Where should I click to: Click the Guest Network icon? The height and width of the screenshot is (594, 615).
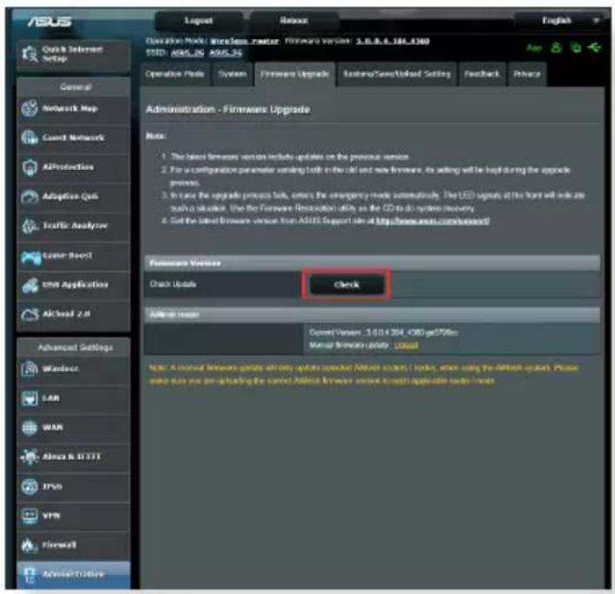pyautogui.click(x=29, y=138)
